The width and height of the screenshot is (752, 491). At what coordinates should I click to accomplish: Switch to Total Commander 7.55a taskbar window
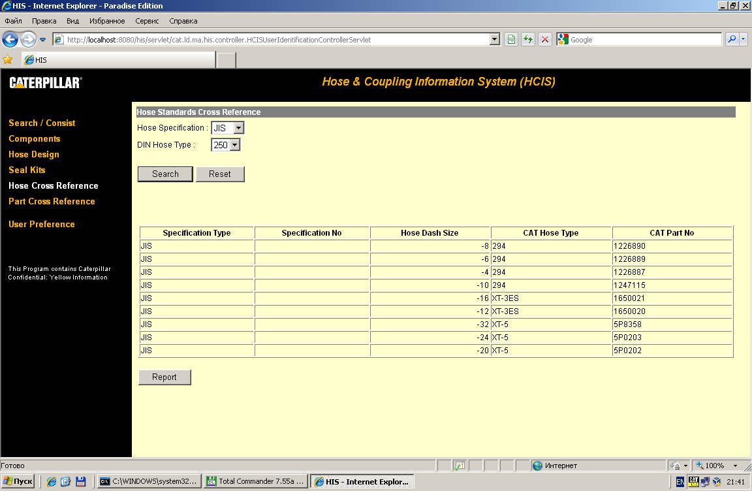click(x=256, y=481)
